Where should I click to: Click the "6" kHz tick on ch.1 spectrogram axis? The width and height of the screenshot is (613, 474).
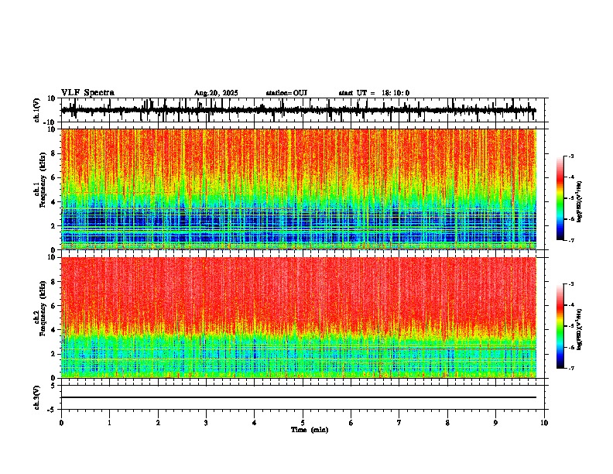54,178
